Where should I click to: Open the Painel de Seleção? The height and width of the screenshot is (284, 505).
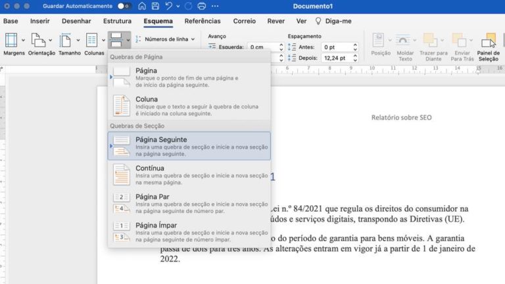[x=489, y=47]
